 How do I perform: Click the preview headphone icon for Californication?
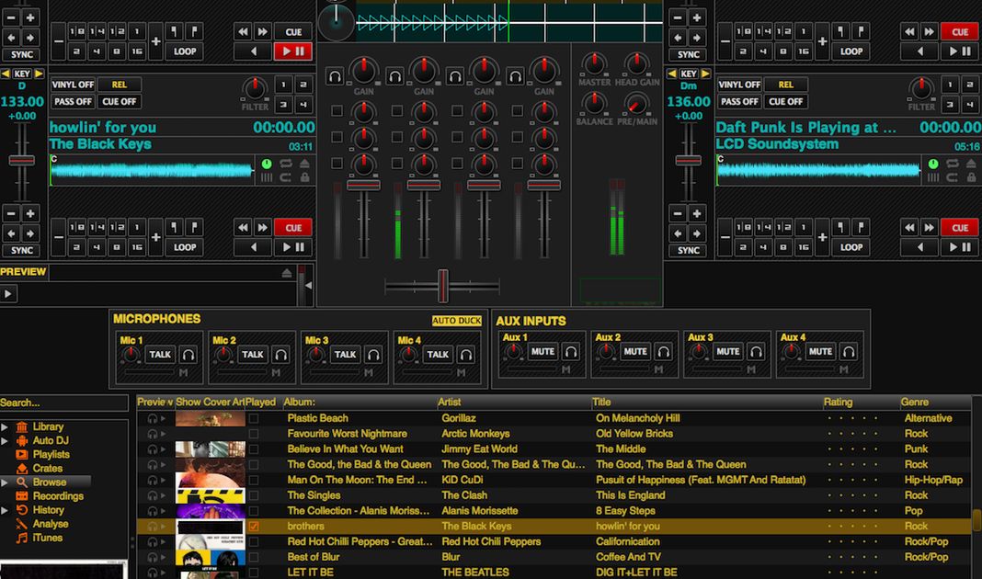[153, 542]
